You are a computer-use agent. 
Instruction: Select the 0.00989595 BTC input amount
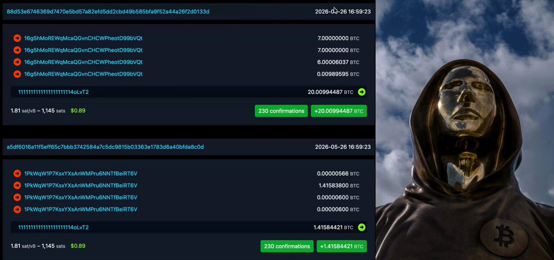click(338, 74)
